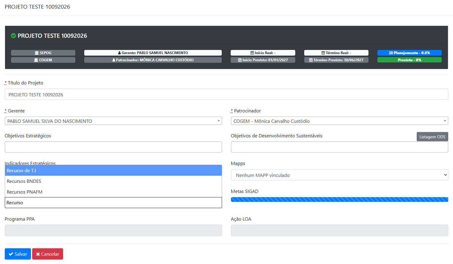
Task: Click the calendar icon beside Início Previsto
Action: coord(240,60)
